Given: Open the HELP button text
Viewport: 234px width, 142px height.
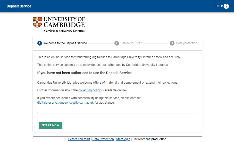Looking at the screenshot, I should pyautogui.click(x=219, y=6).
